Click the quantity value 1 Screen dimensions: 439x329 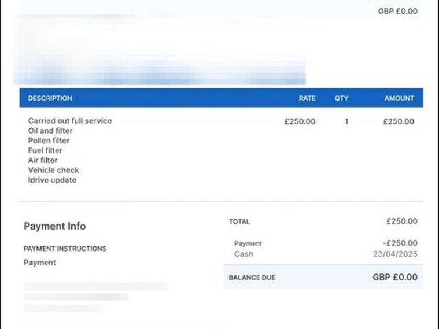(x=346, y=121)
